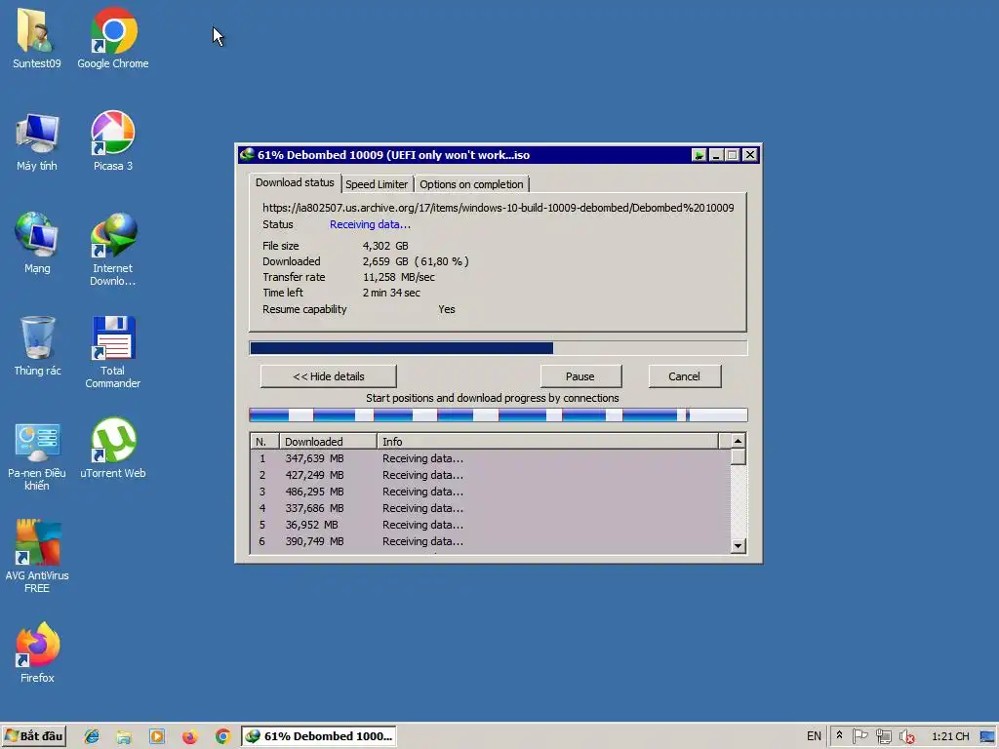Click the network tray icon
This screenshot has width=999, height=749.
click(884, 736)
